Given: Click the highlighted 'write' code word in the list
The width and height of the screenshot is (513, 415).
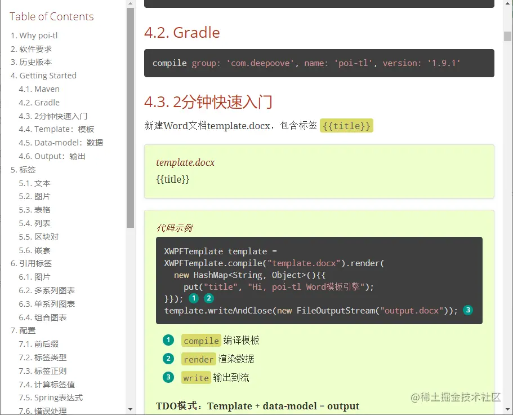Looking at the screenshot, I should click(x=196, y=378).
